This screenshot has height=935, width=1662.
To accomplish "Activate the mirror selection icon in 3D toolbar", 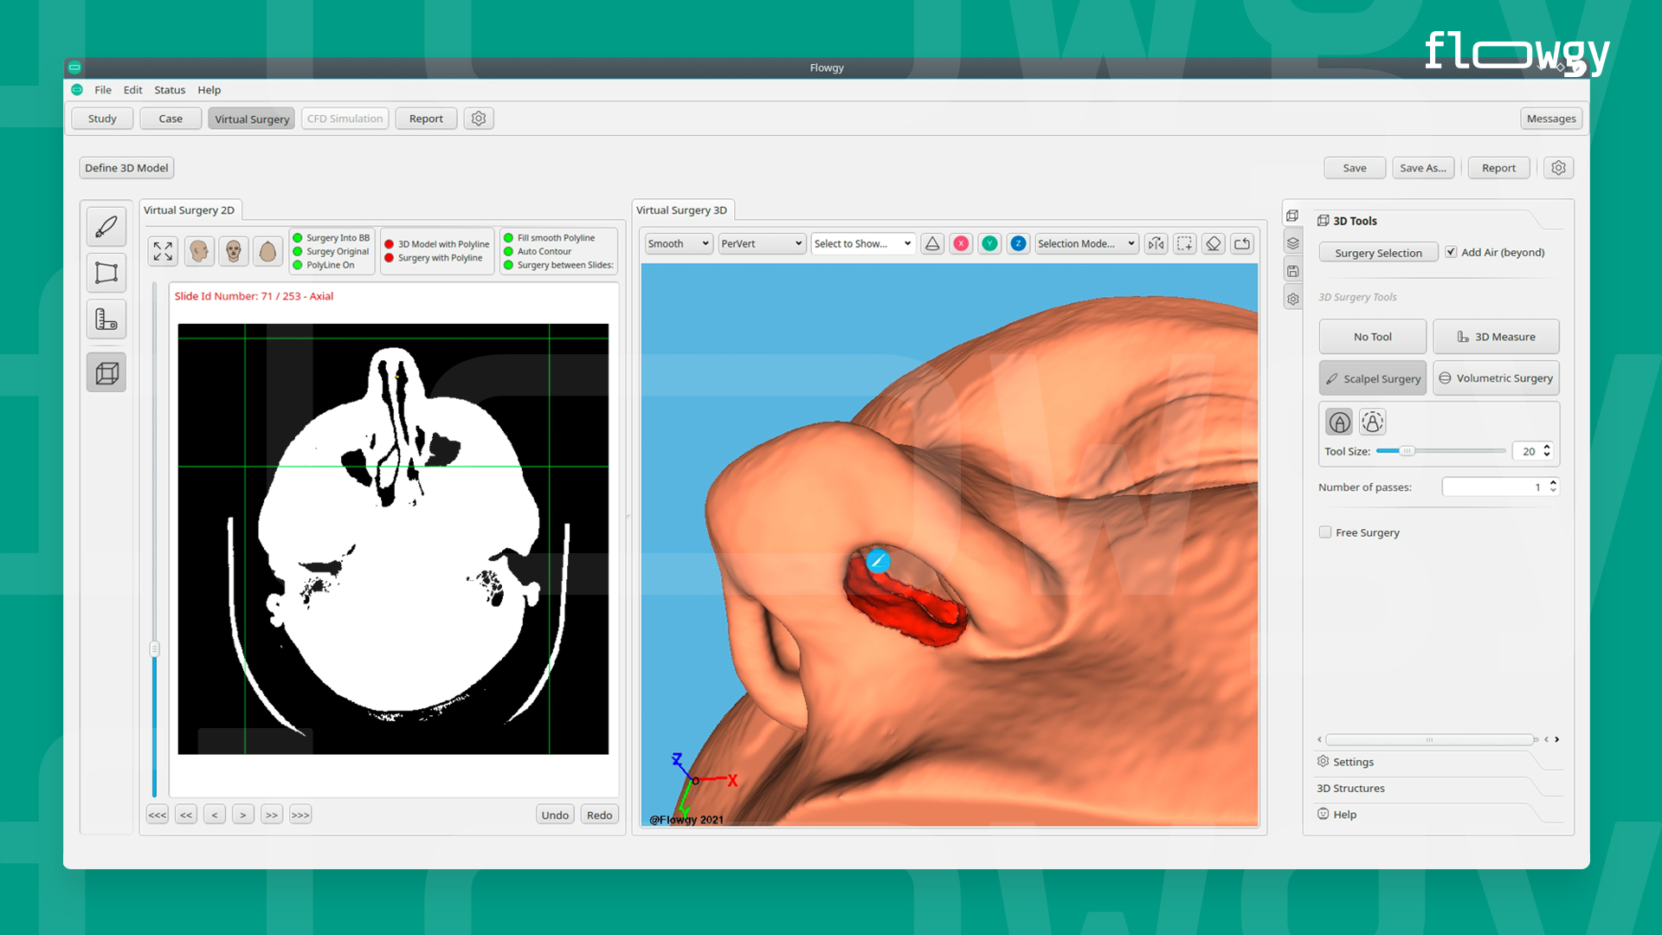I will [x=1156, y=243].
